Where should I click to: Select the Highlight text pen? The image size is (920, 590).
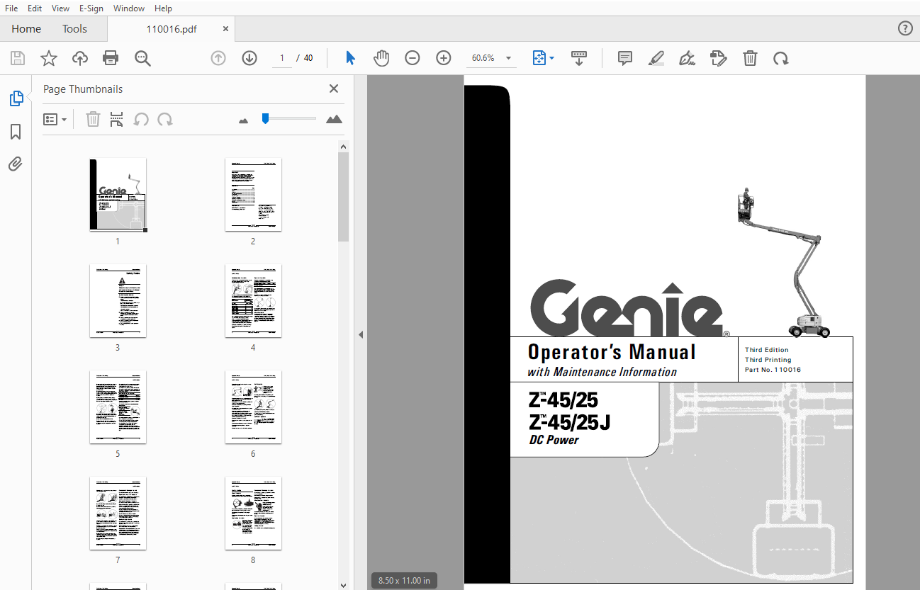coord(656,58)
